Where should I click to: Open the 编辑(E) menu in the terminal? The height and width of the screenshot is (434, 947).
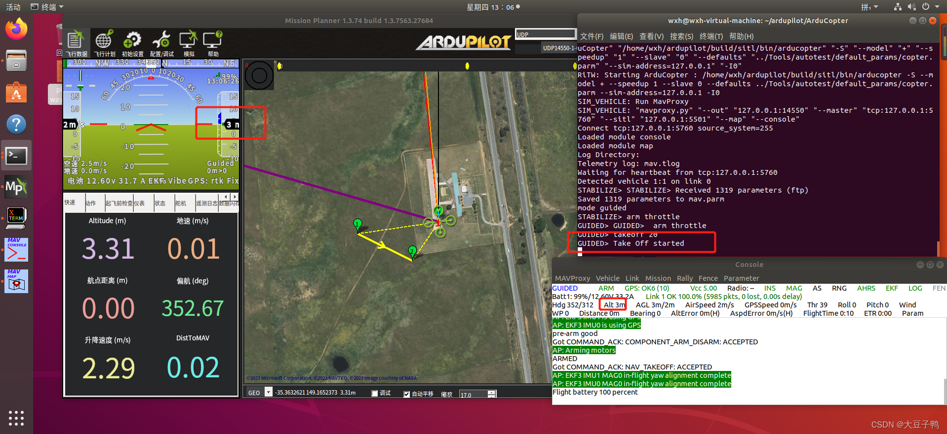click(x=621, y=36)
